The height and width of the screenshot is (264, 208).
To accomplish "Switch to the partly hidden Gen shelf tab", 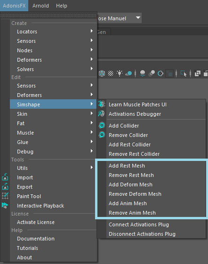I will pyautogui.click(x=104, y=32).
